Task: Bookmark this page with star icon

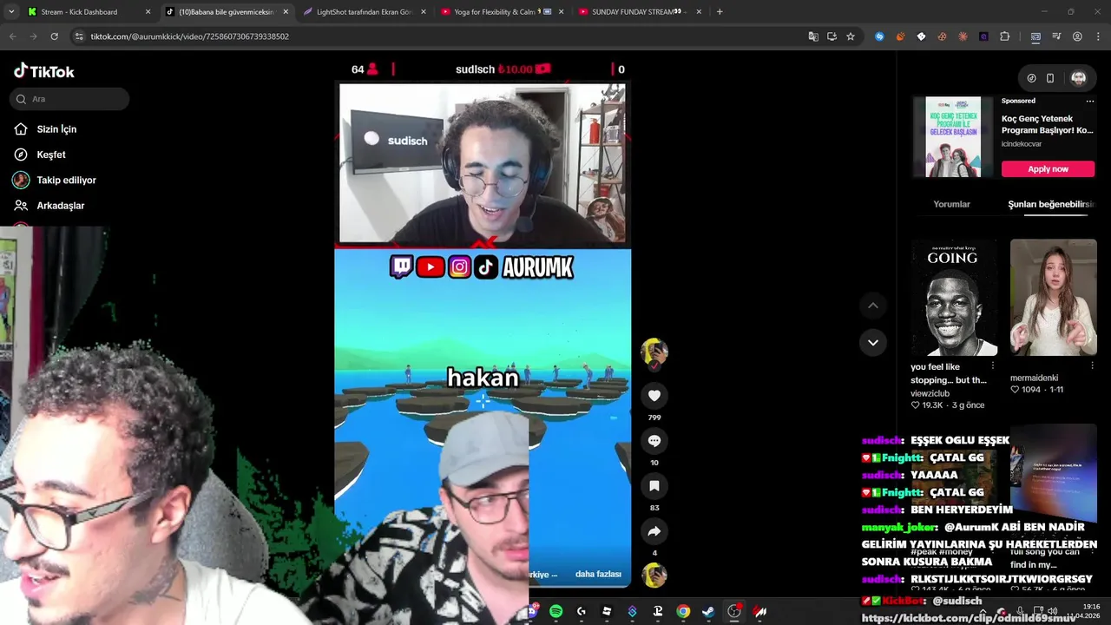Action: (851, 36)
